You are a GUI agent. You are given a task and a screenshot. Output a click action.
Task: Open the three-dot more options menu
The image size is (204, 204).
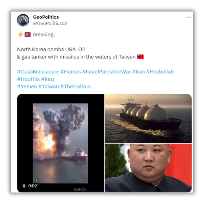[189, 17]
